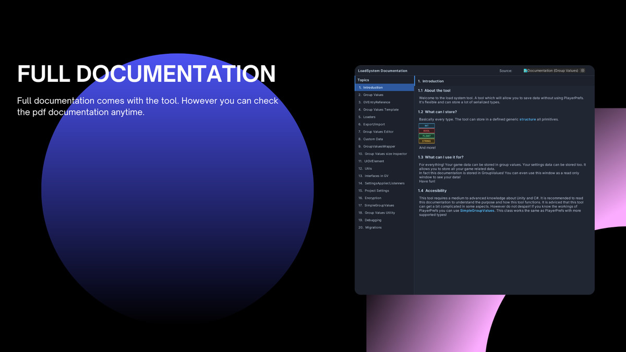Open topic 6. Export/Import
Viewport: 626px width, 352px height.
384,124
